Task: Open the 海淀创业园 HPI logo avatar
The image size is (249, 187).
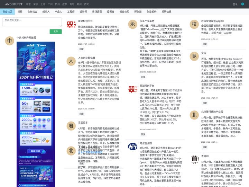Action: pos(132,146)
